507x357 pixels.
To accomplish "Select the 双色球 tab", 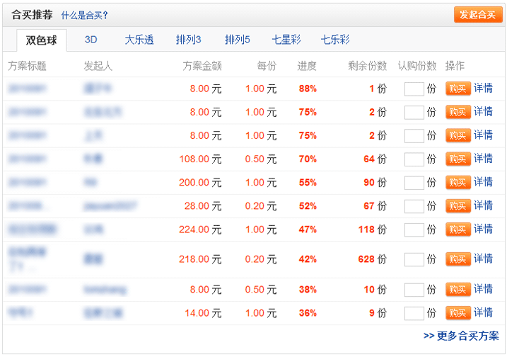I will pos(42,40).
